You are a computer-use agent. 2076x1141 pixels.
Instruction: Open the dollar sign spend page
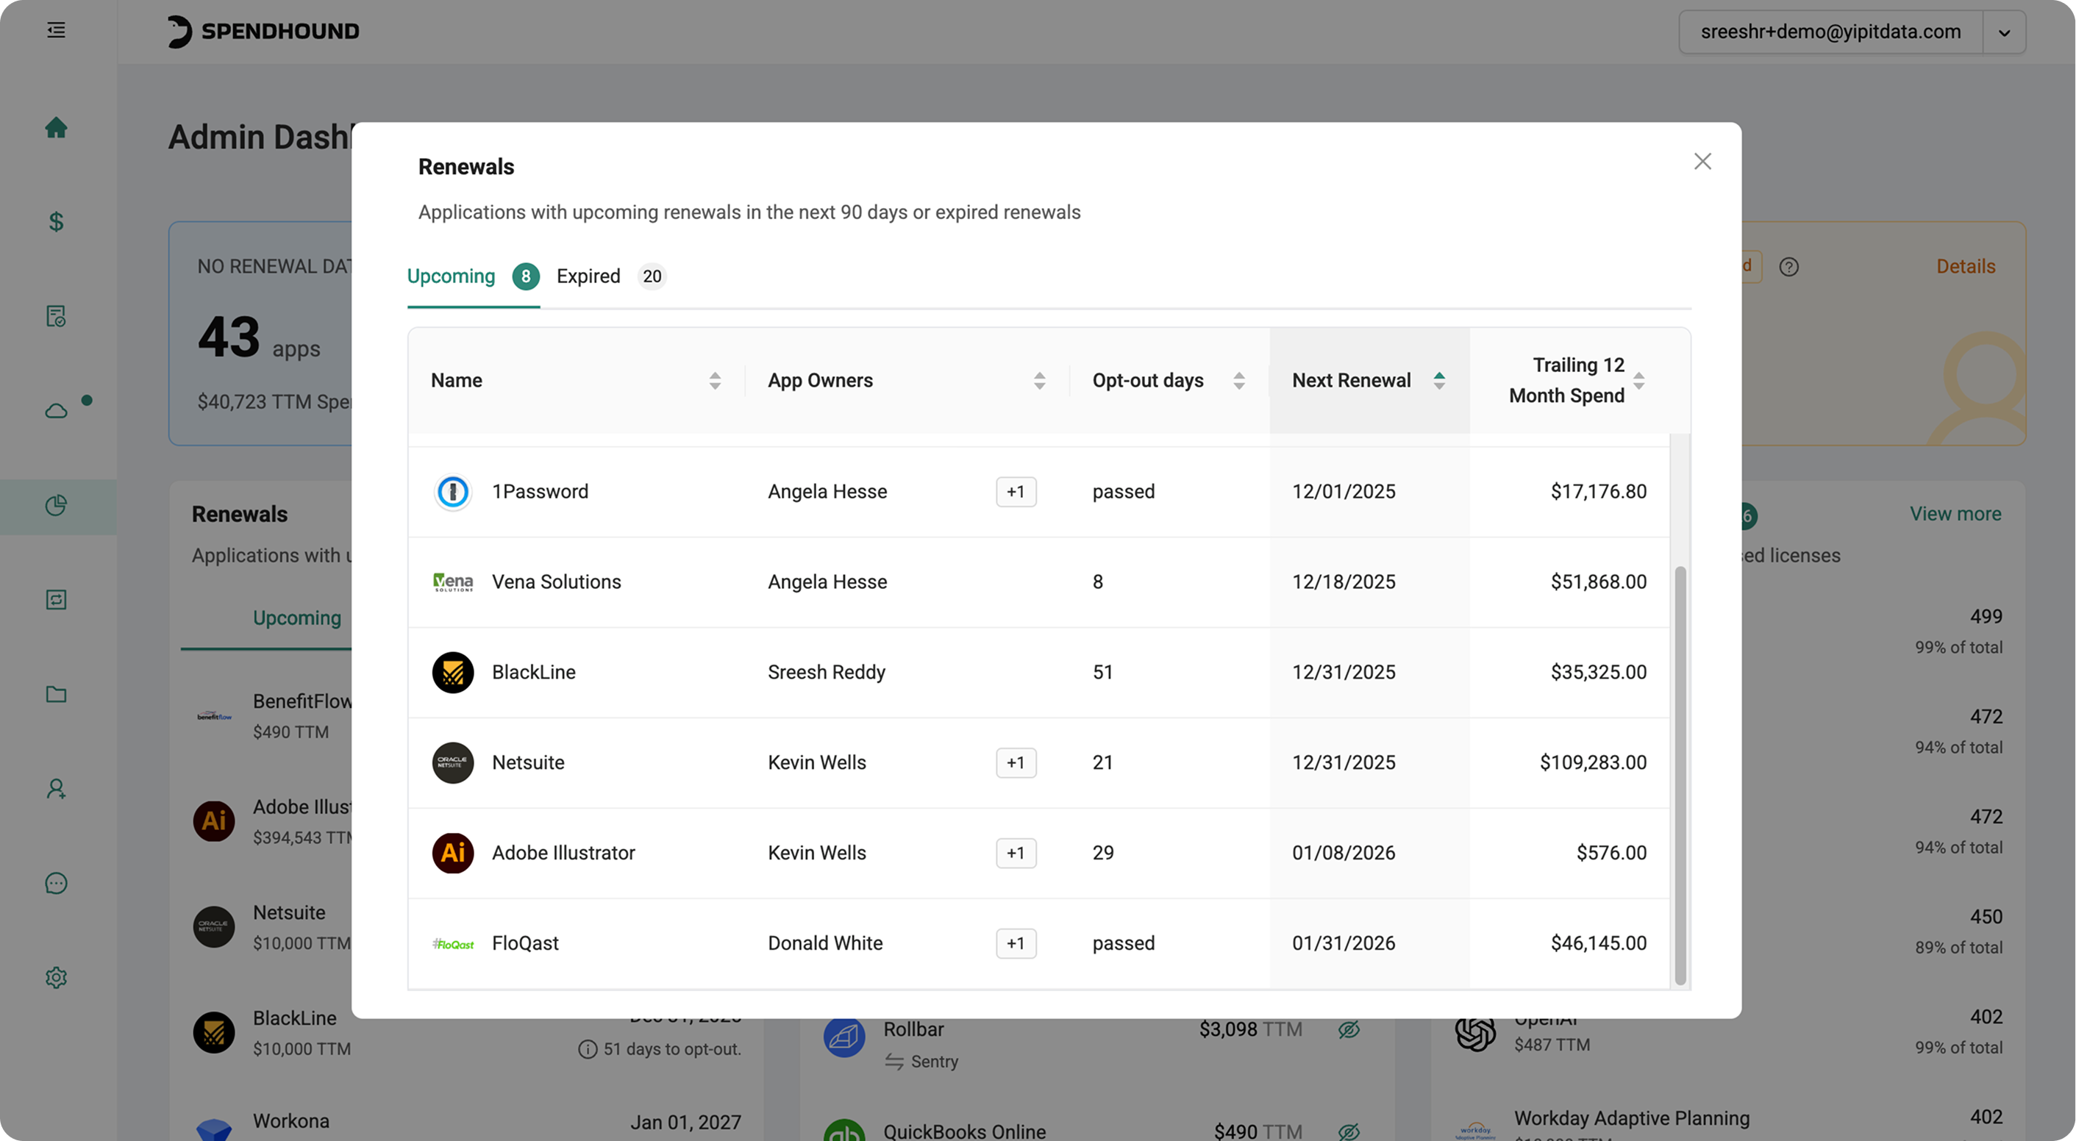[56, 221]
